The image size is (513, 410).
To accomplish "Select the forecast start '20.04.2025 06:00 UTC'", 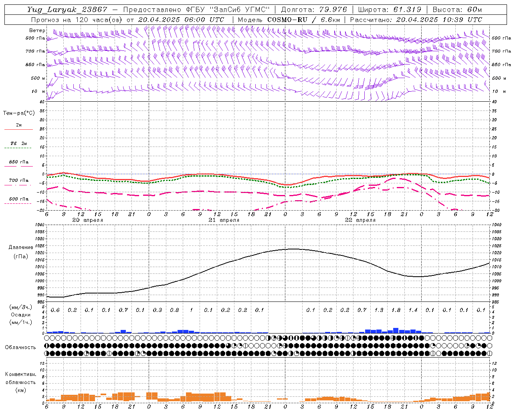I will (x=181, y=20).
